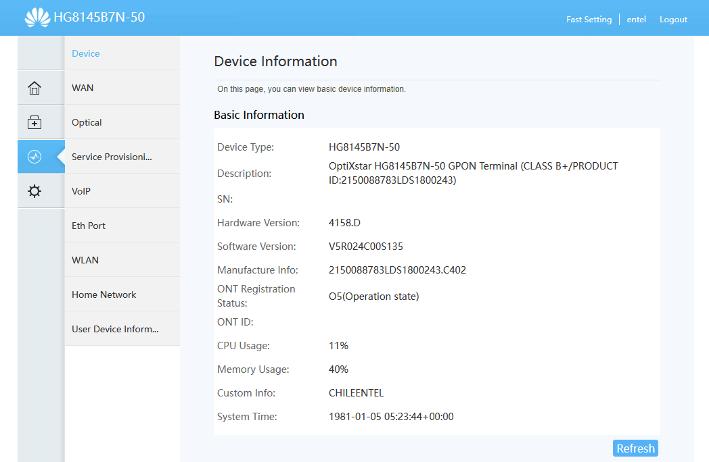Open the Home Network menu item
709x462 pixels.
point(122,294)
